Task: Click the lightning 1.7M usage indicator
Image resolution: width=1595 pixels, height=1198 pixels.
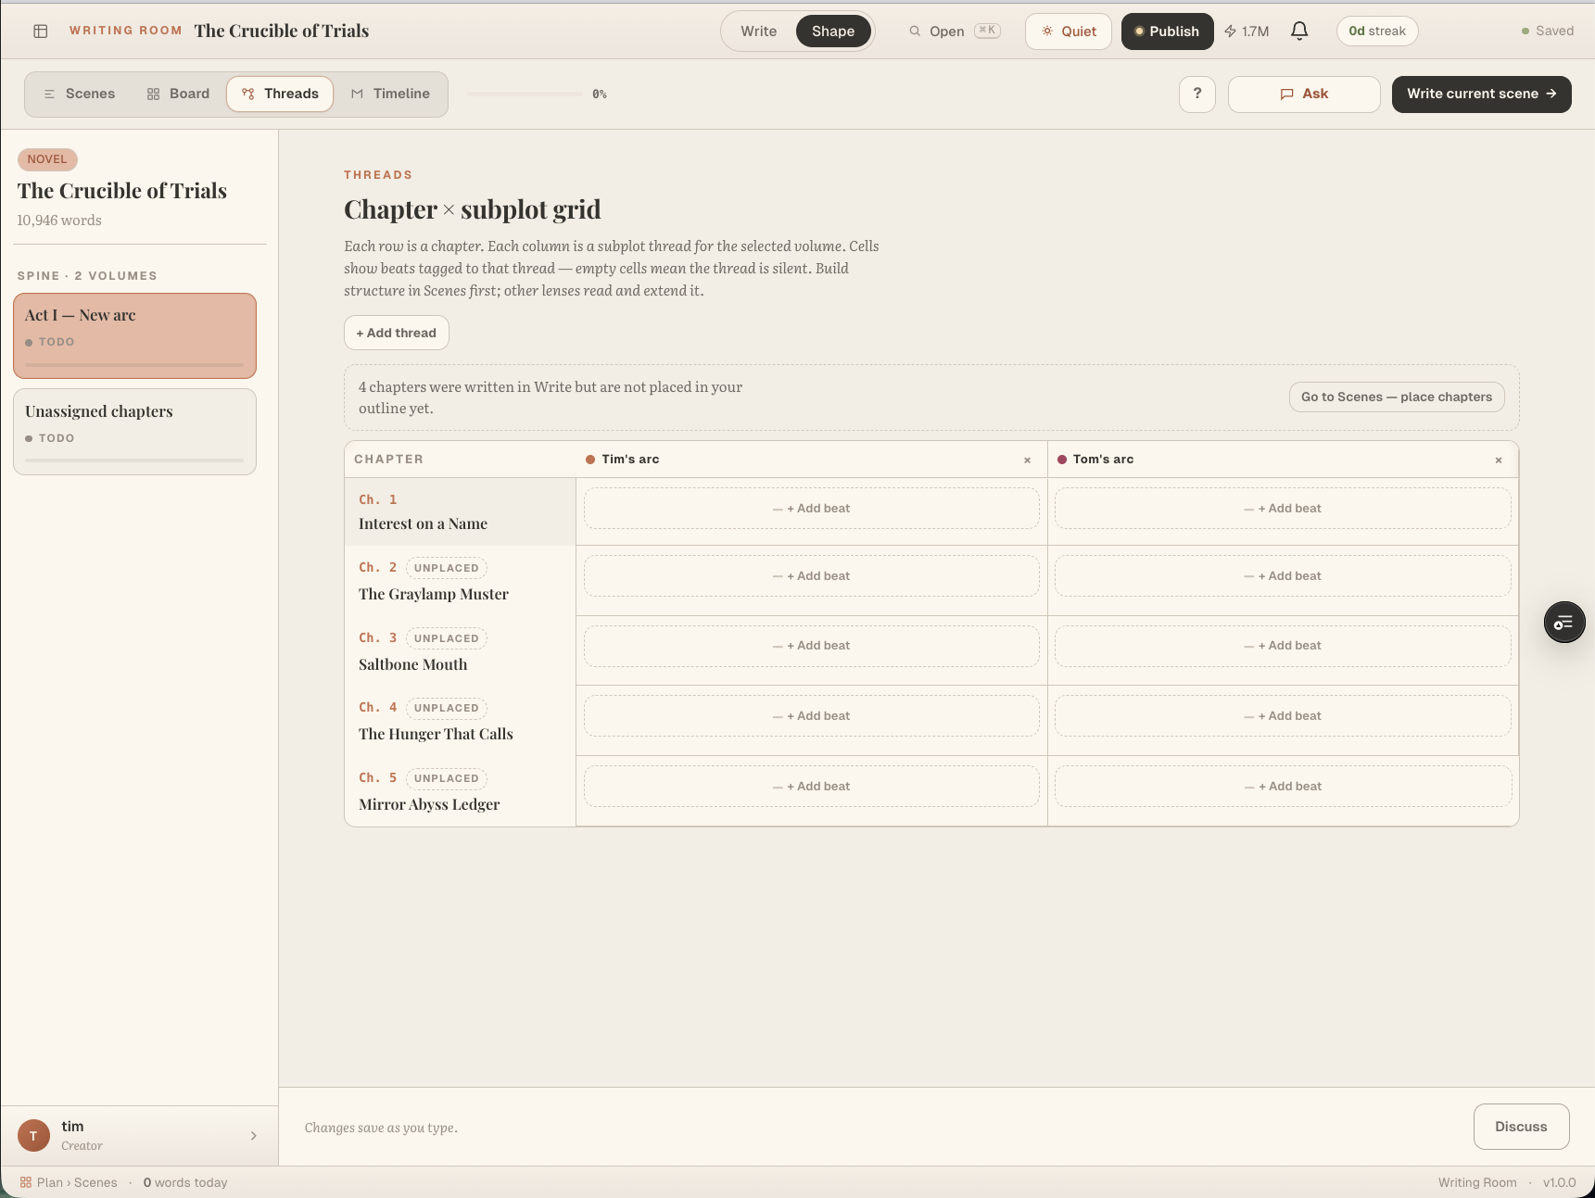Action: (1247, 32)
